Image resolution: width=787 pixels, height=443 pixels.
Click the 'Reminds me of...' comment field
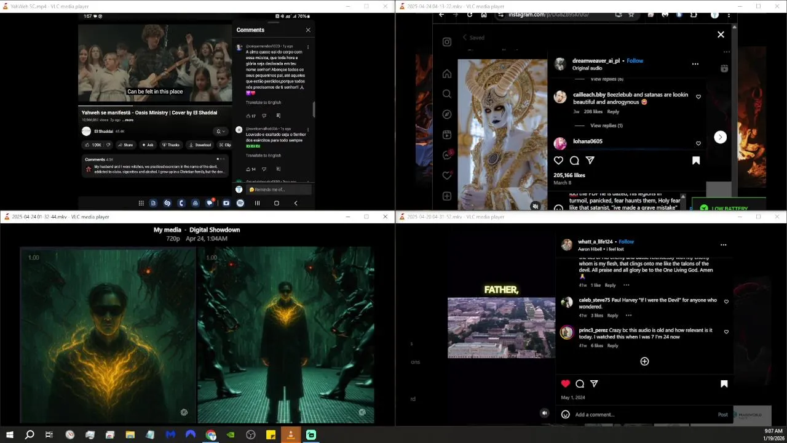278,190
